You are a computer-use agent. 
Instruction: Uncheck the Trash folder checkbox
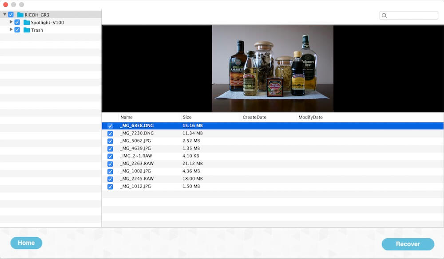point(17,30)
